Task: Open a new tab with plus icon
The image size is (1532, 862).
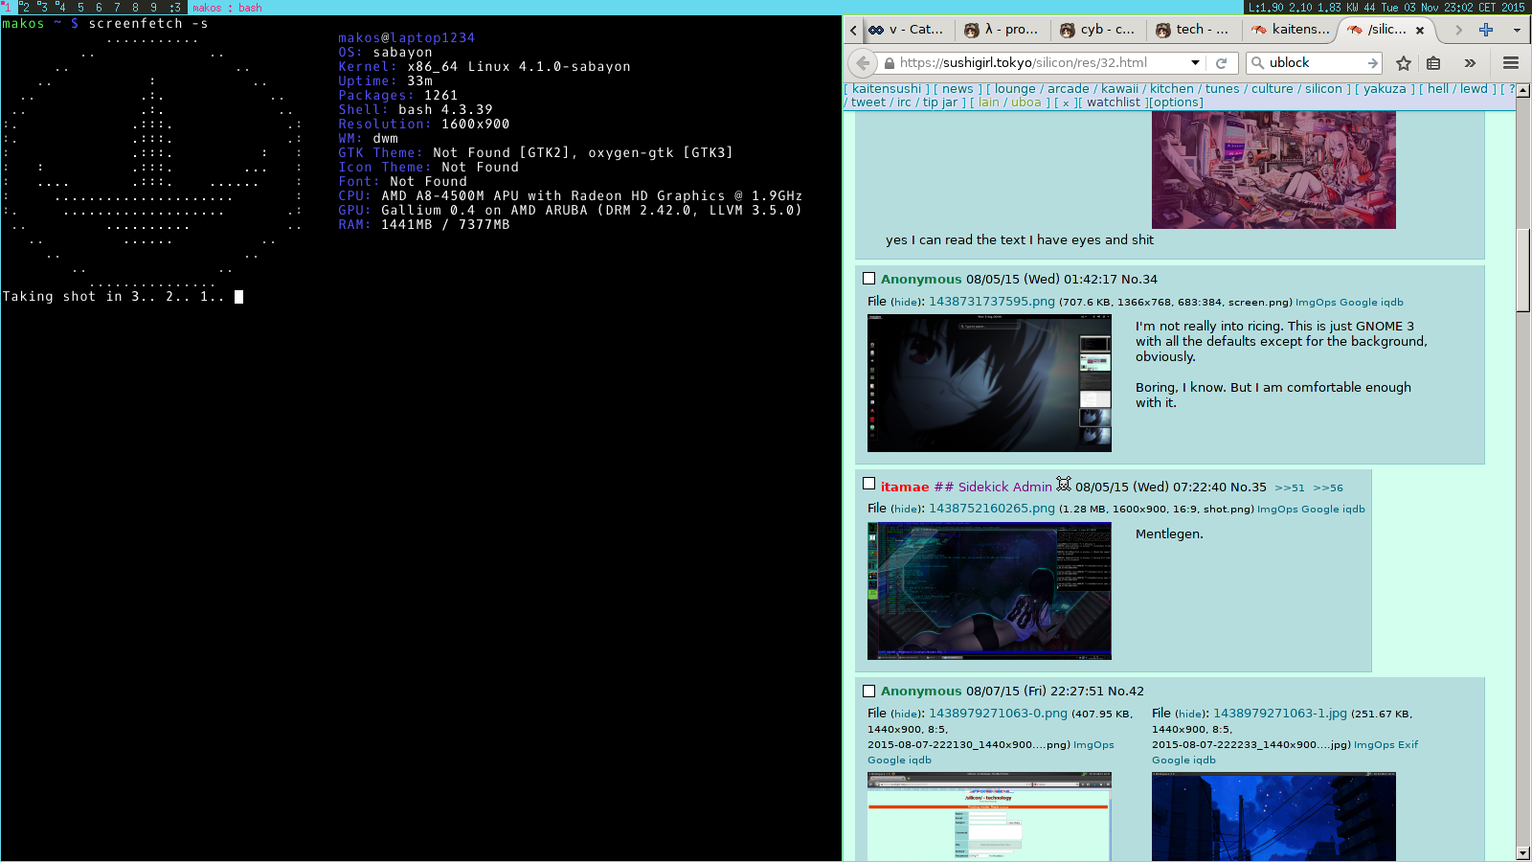Action: click(x=1486, y=30)
